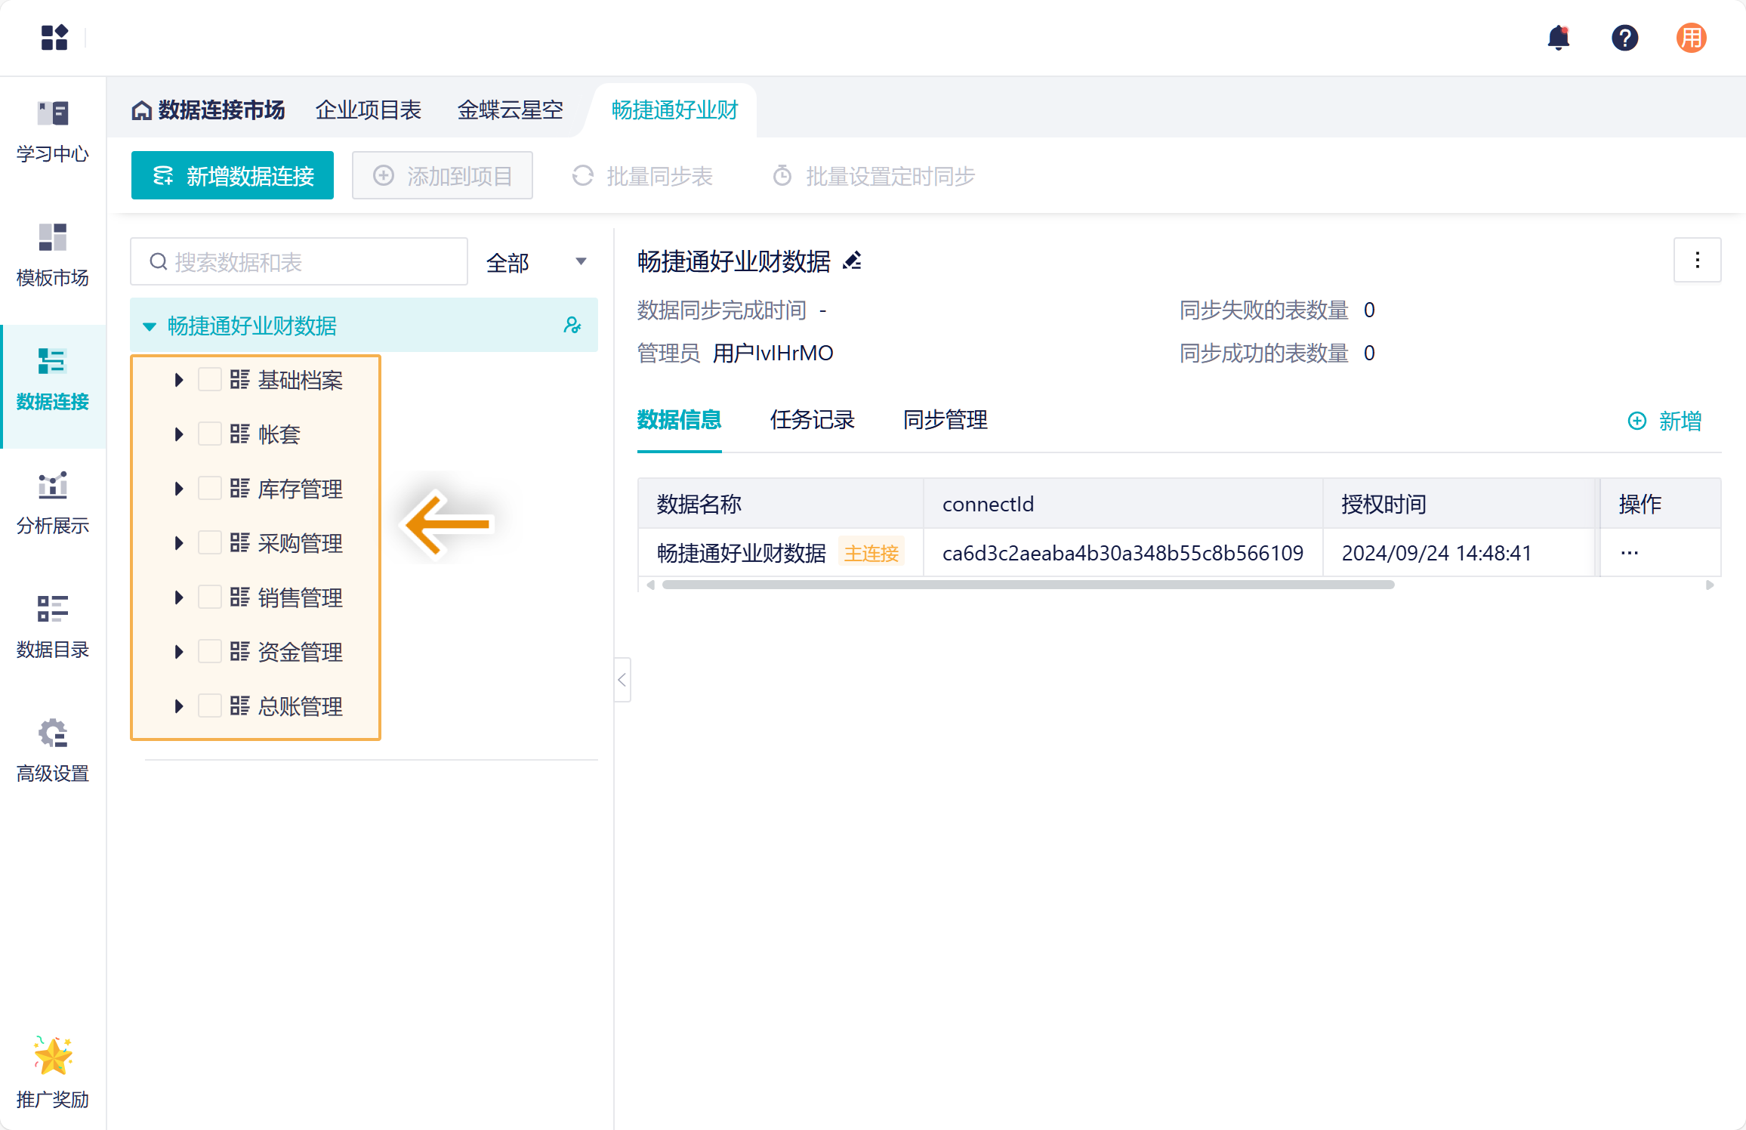
Task: Tick the 总账管理 checkbox
Action: point(209,705)
